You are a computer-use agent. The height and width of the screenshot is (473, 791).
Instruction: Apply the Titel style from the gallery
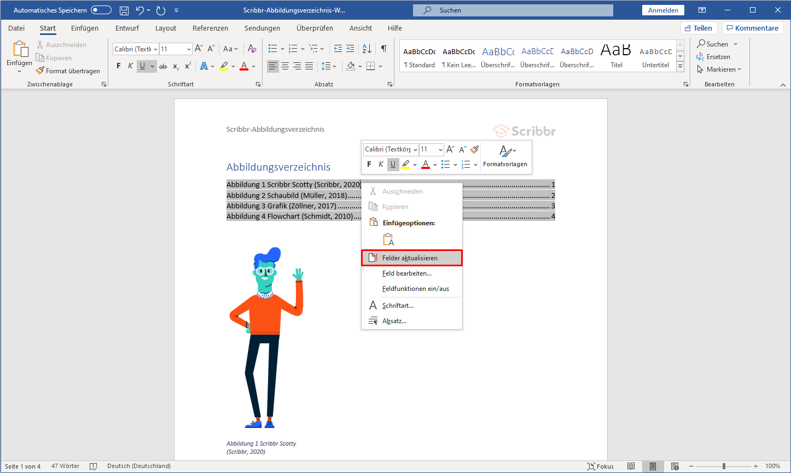616,56
